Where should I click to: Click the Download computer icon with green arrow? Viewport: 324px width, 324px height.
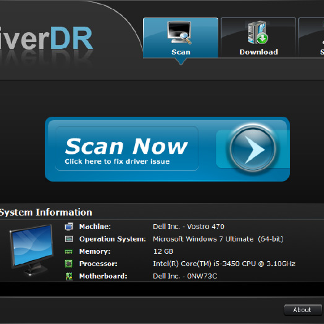pyautogui.click(x=258, y=33)
